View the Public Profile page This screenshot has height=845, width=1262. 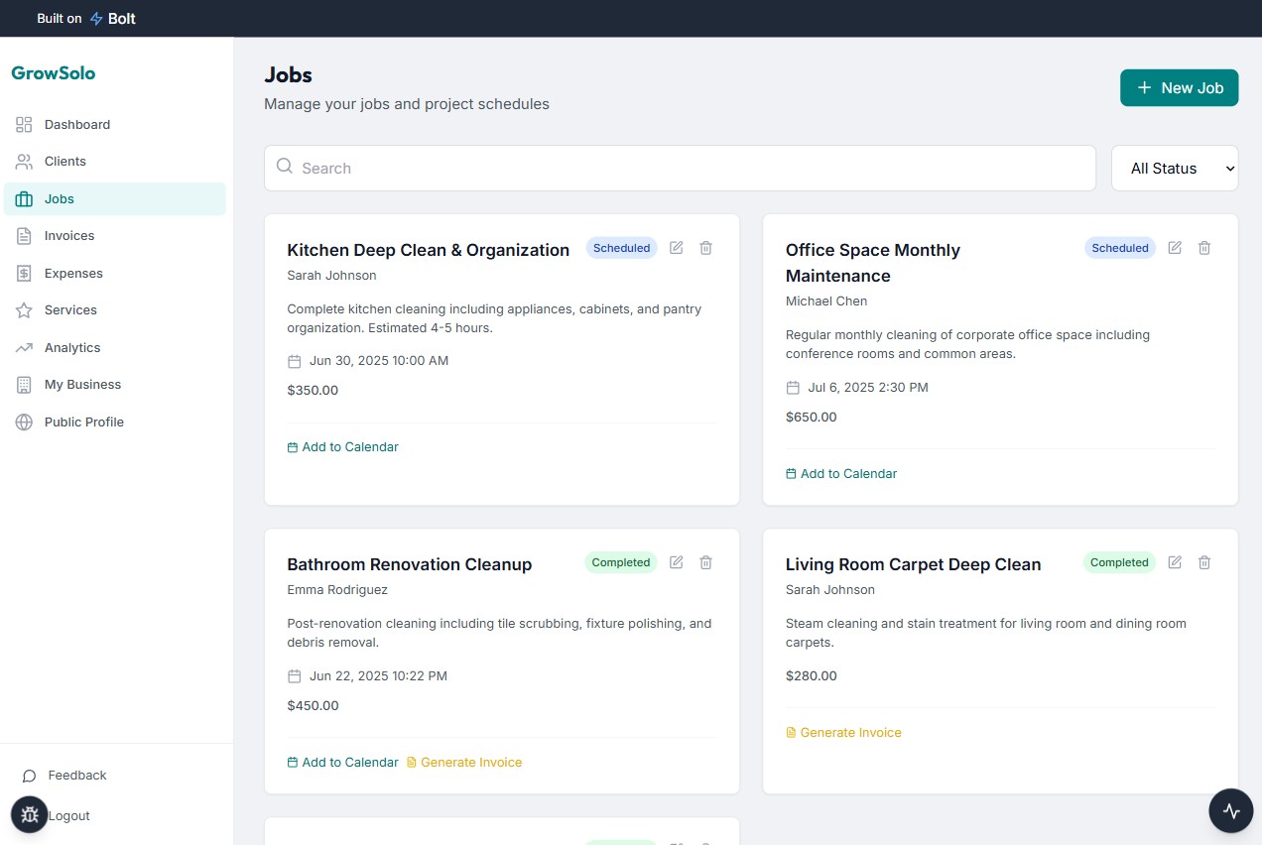pyautogui.click(x=115, y=422)
